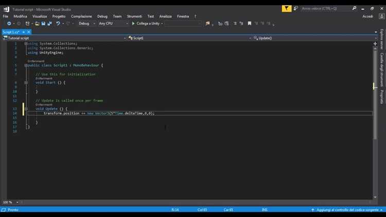Open the Script1 type navigation dropdown
Viewport: 386px width, 217px height.
250,38
